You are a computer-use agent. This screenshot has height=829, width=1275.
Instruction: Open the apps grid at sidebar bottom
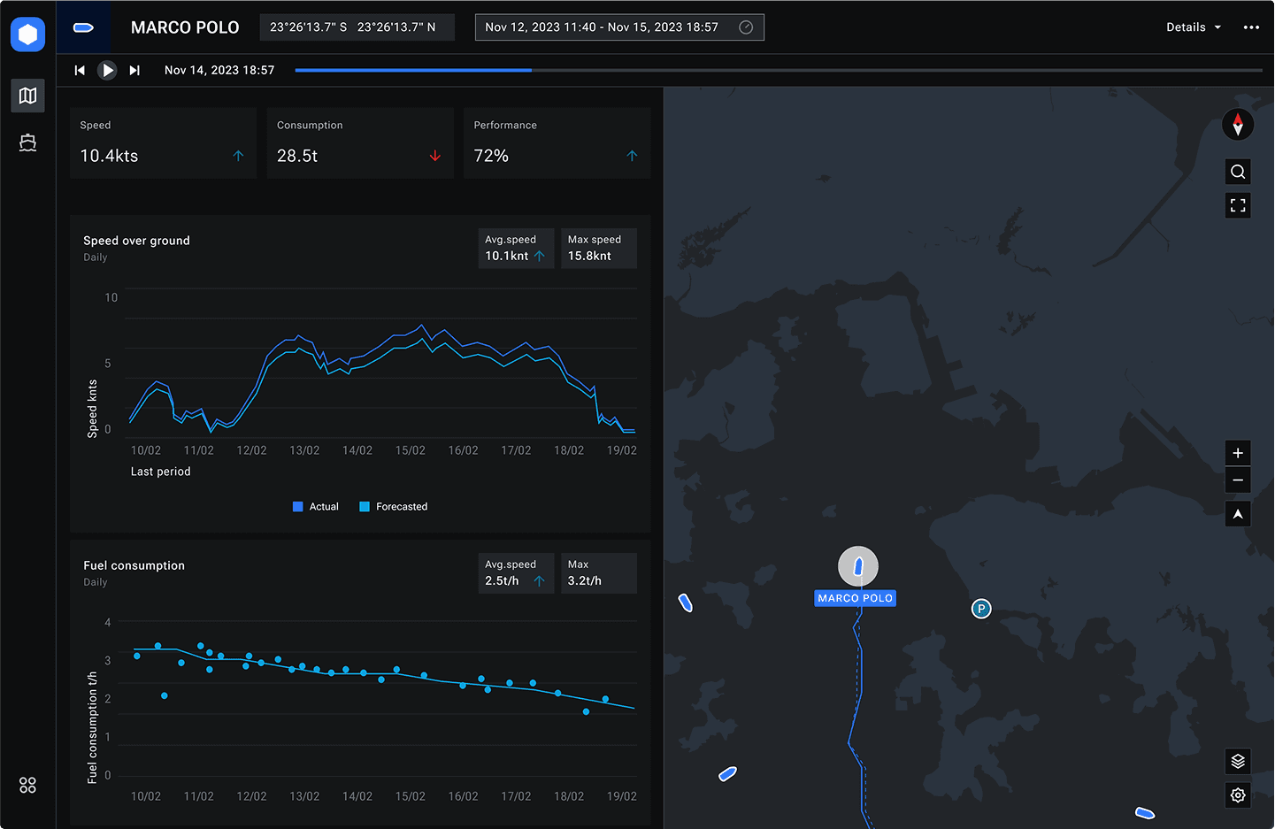pos(27,785)
